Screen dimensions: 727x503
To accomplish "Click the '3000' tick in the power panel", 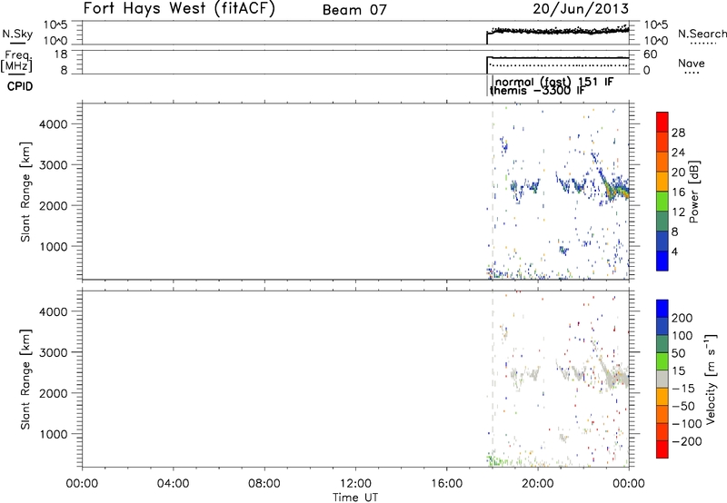I will 54,165.
